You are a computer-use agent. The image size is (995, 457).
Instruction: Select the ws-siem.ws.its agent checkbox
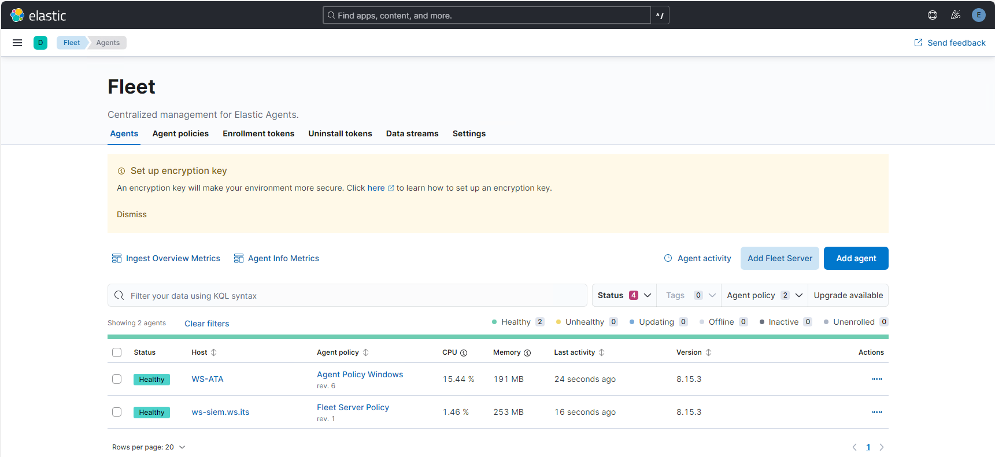tap(117, 412)
